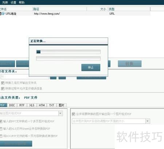The width and height of the screenshot is (164, 149).
Task: Open the 输出图片格式PDF dropdown
Action: (x=60, y=114)
